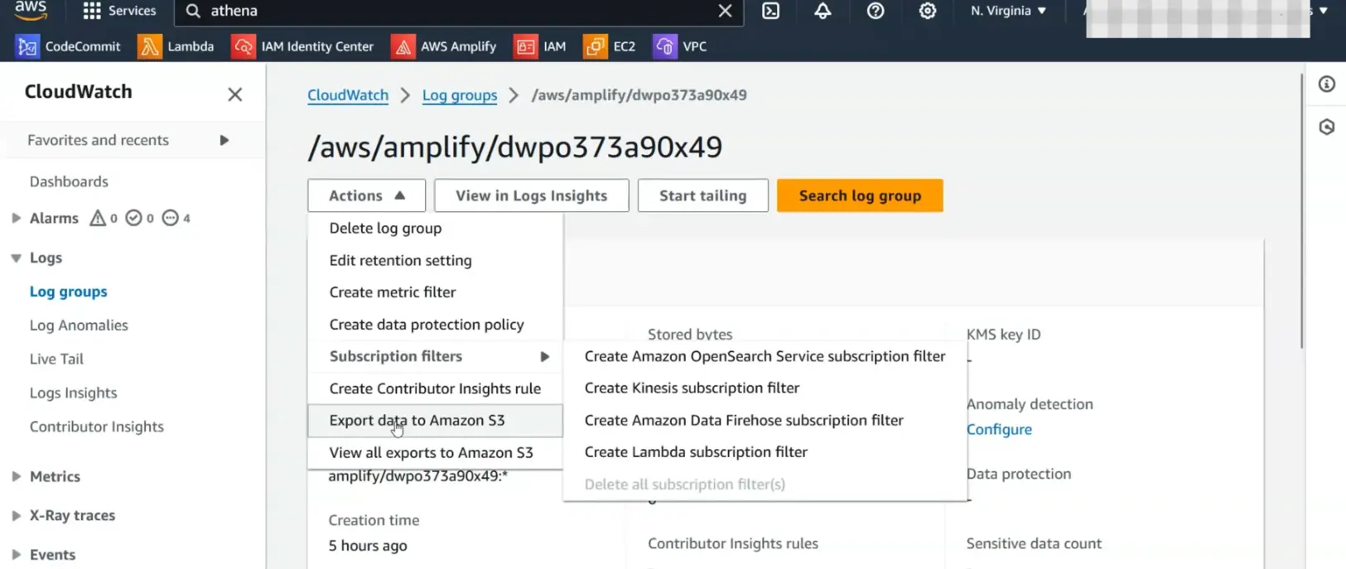Open the IAM Identity Center shortcut
Image resolution: width=1346 pixels, height=569 pixels.
coord(303,46)
